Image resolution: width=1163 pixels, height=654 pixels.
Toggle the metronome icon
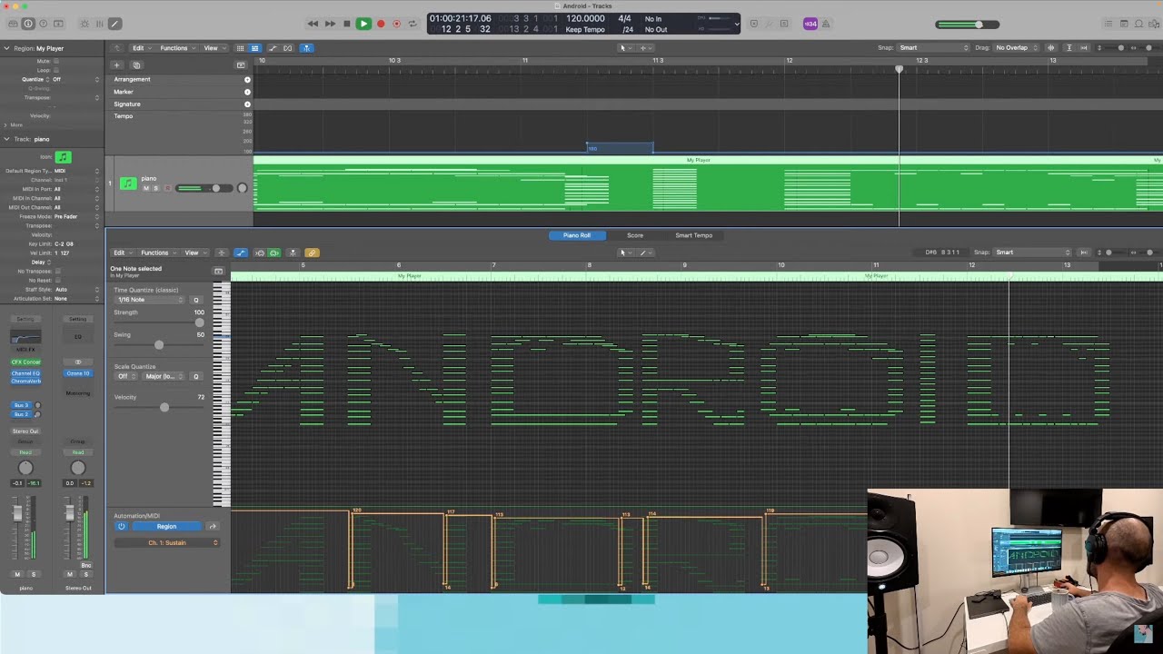(827, 24)
